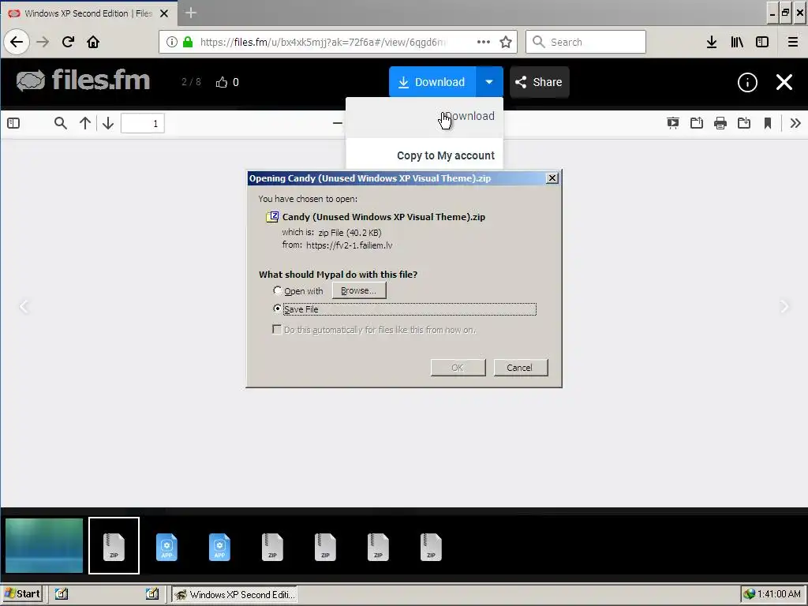Click the green padlock security icon
This screenshot has width=808, height=606.
(188, 42)
